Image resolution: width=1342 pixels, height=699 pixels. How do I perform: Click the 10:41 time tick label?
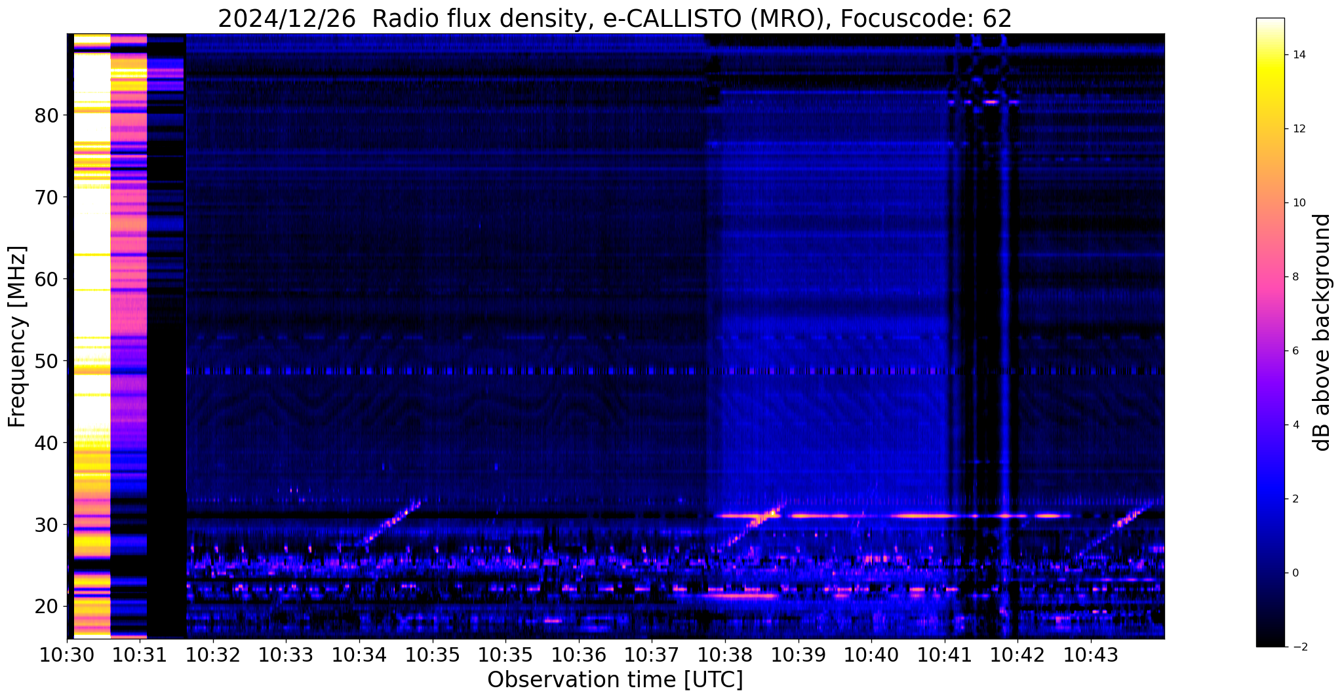(x=945, y=655)
